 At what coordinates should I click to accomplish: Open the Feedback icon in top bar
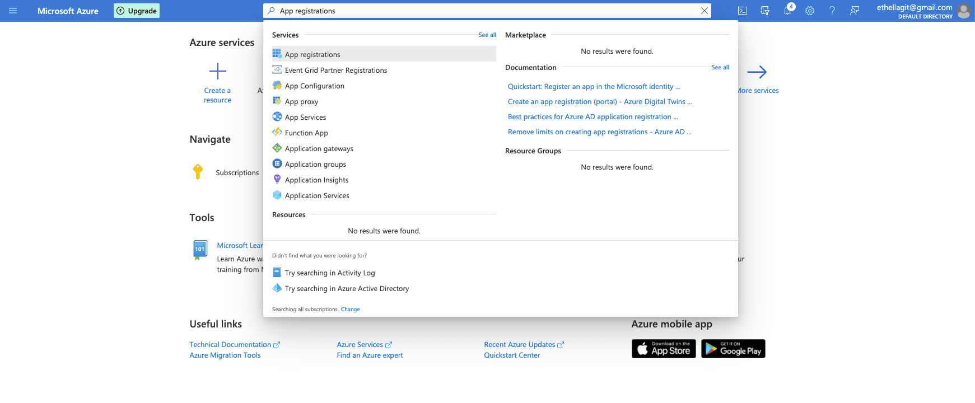(x=855, y=11)
